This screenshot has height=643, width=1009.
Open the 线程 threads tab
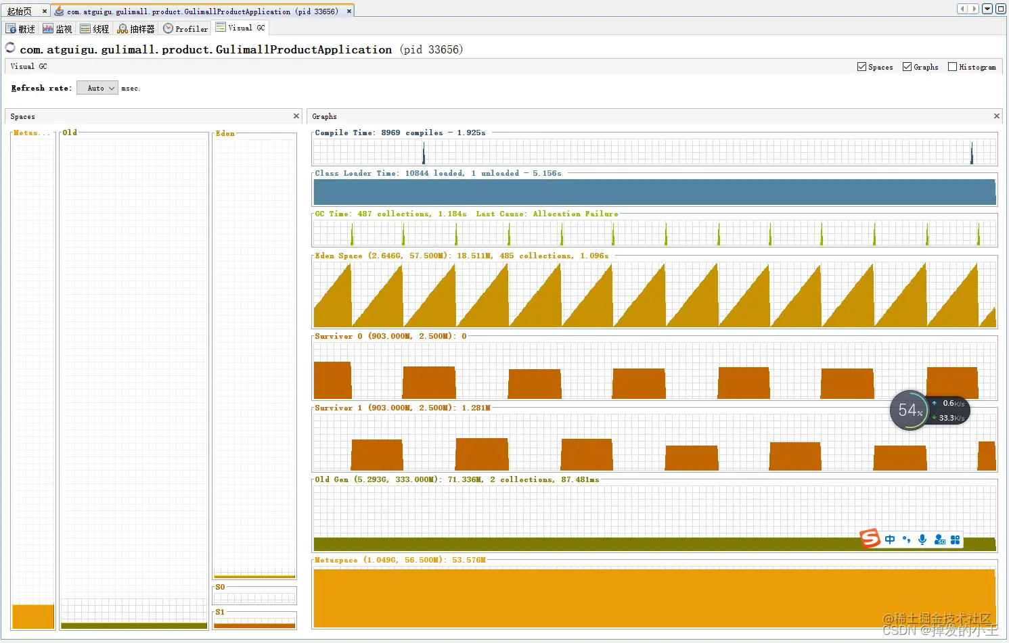[95, 28]
